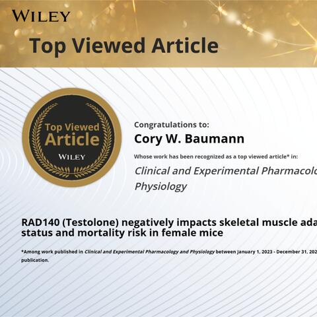The width and height of the screenshot is (317, 317).
Task: Click the 'Top Viewed' gold text in badge
Action: tap(72, 127)
